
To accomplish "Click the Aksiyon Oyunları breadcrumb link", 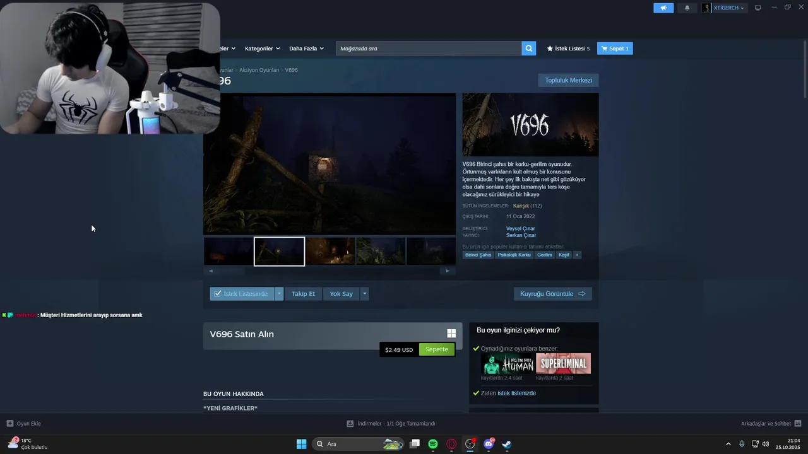I will [x=259, y=70].
